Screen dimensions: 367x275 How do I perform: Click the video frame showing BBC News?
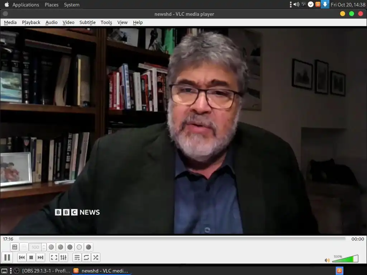coord(183,131)
